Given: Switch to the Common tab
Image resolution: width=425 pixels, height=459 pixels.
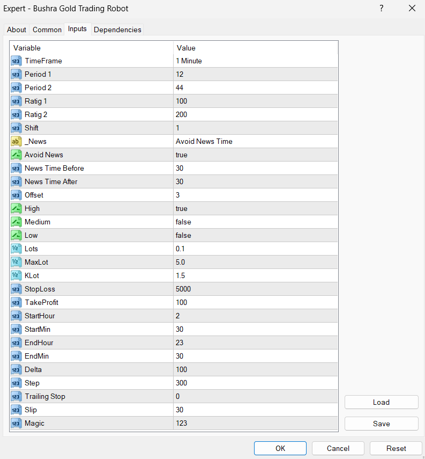Looking at the screenshot, I should 47,30.
